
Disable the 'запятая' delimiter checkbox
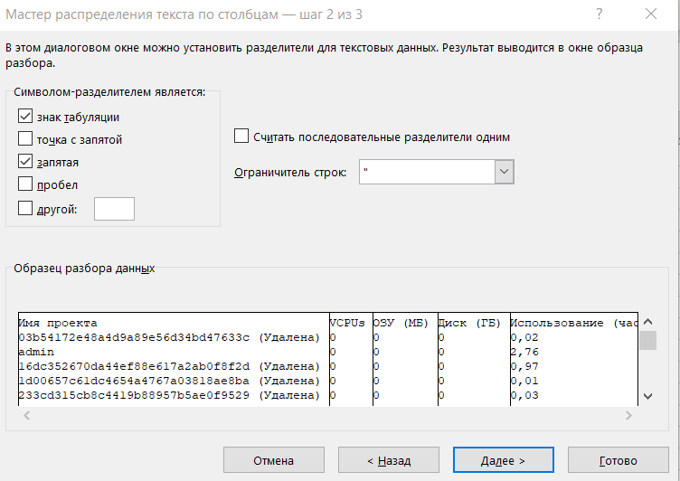click(x=25, y=162)
